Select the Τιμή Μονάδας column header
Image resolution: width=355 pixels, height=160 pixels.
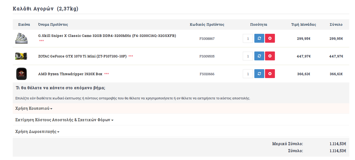coord(303,24)
